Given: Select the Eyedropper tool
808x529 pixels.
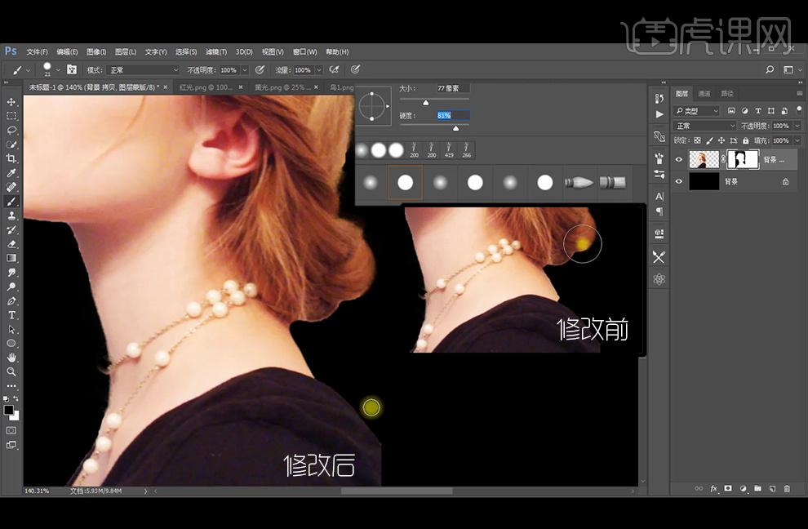Looking at the screenshot, I should [x=11, y=173].
